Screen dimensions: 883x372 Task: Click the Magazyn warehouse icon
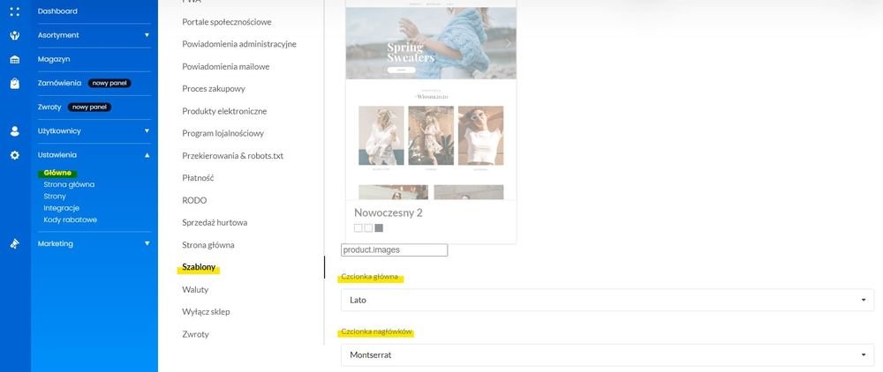click(x=15, y=60)
